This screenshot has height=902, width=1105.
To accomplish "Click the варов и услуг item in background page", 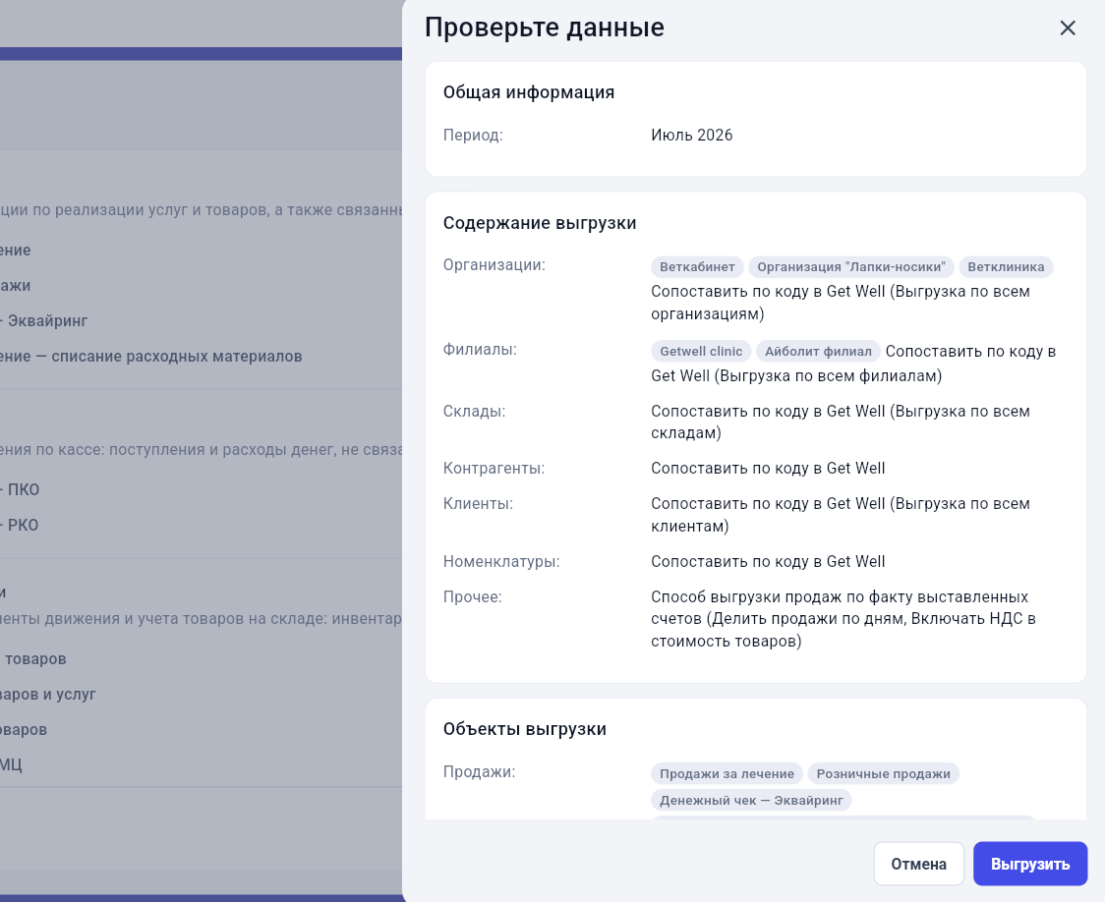I will (x=48, y=695).
